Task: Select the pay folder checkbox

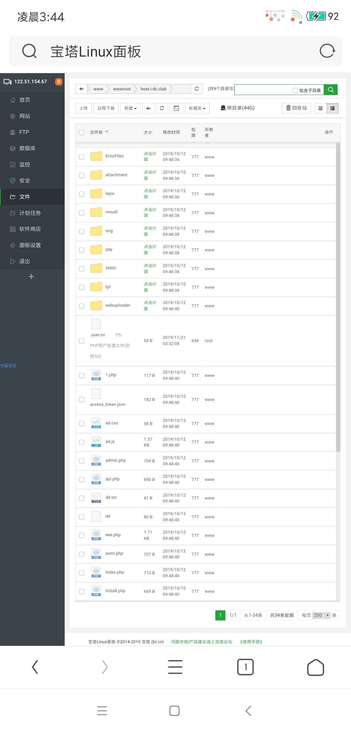Action: click(81, 250)
